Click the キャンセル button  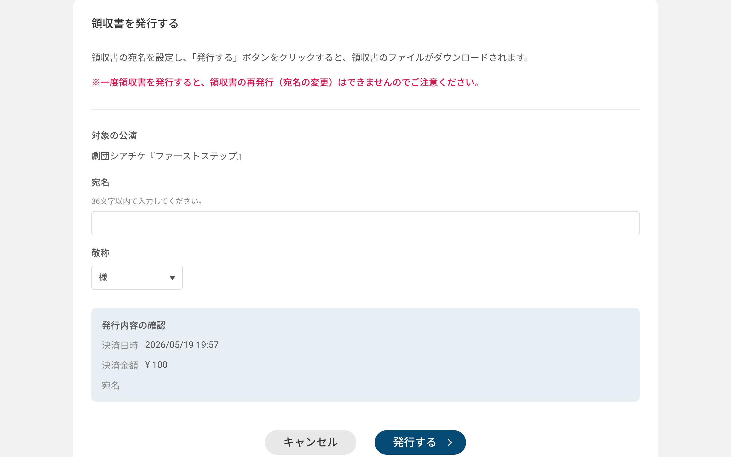(310, 442)
